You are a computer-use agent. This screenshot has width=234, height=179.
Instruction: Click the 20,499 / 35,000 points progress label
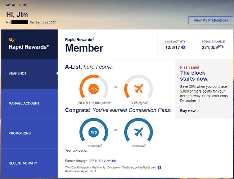point(93,102)
